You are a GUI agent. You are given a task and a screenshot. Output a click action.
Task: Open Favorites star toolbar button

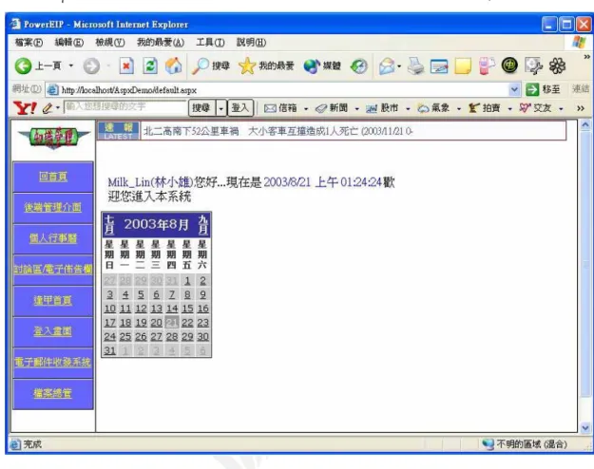tap(266, 66)
